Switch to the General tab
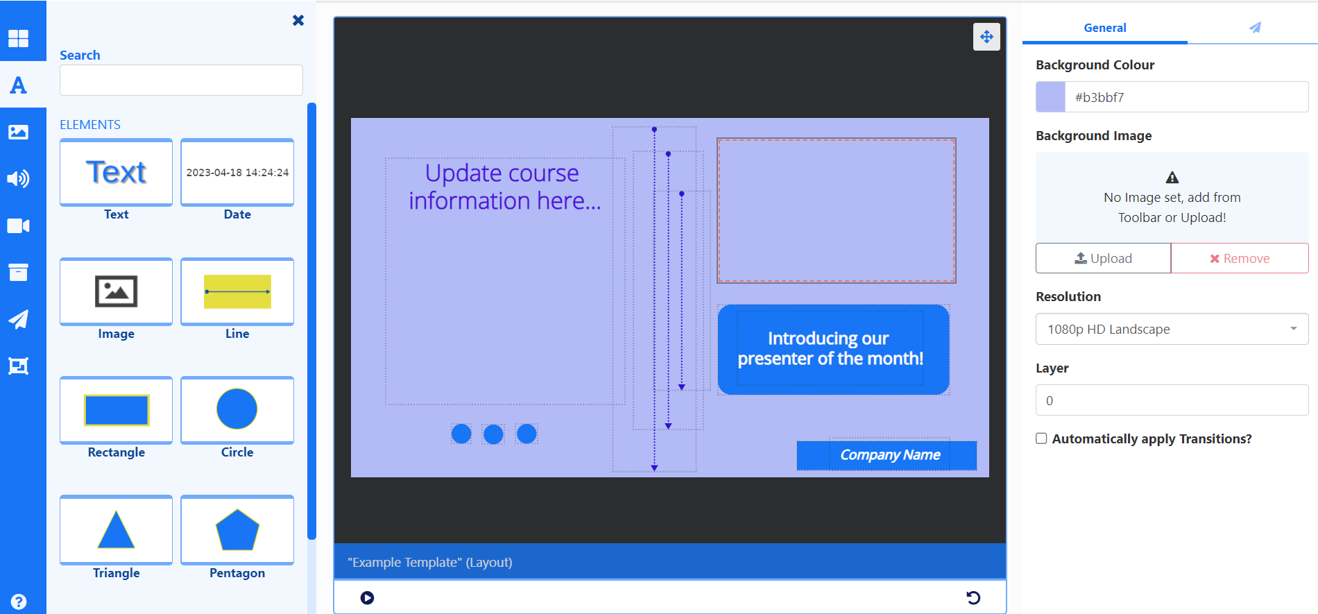 pyautogui.click(x=1104, y=28)
